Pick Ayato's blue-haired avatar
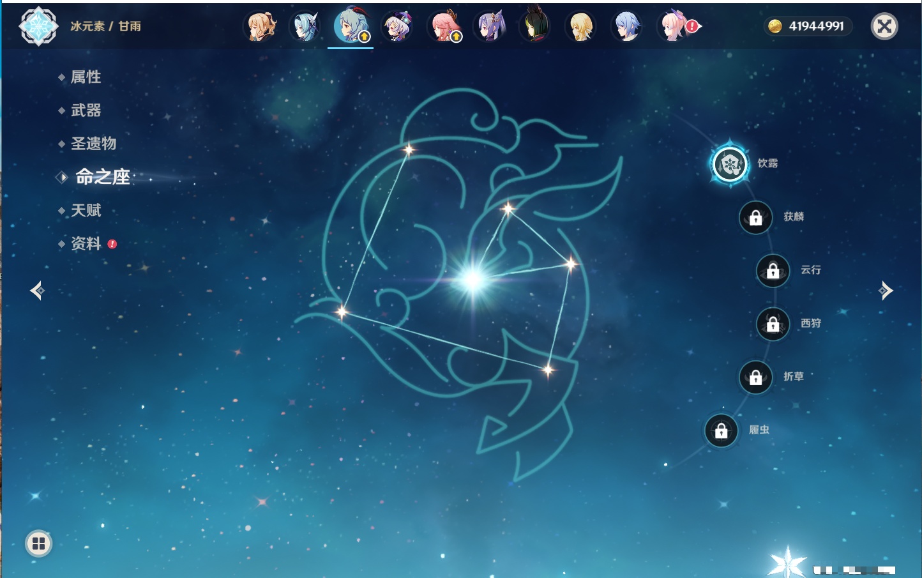The width and height of the screenshot is (922, 578). [x=627, y=26]
